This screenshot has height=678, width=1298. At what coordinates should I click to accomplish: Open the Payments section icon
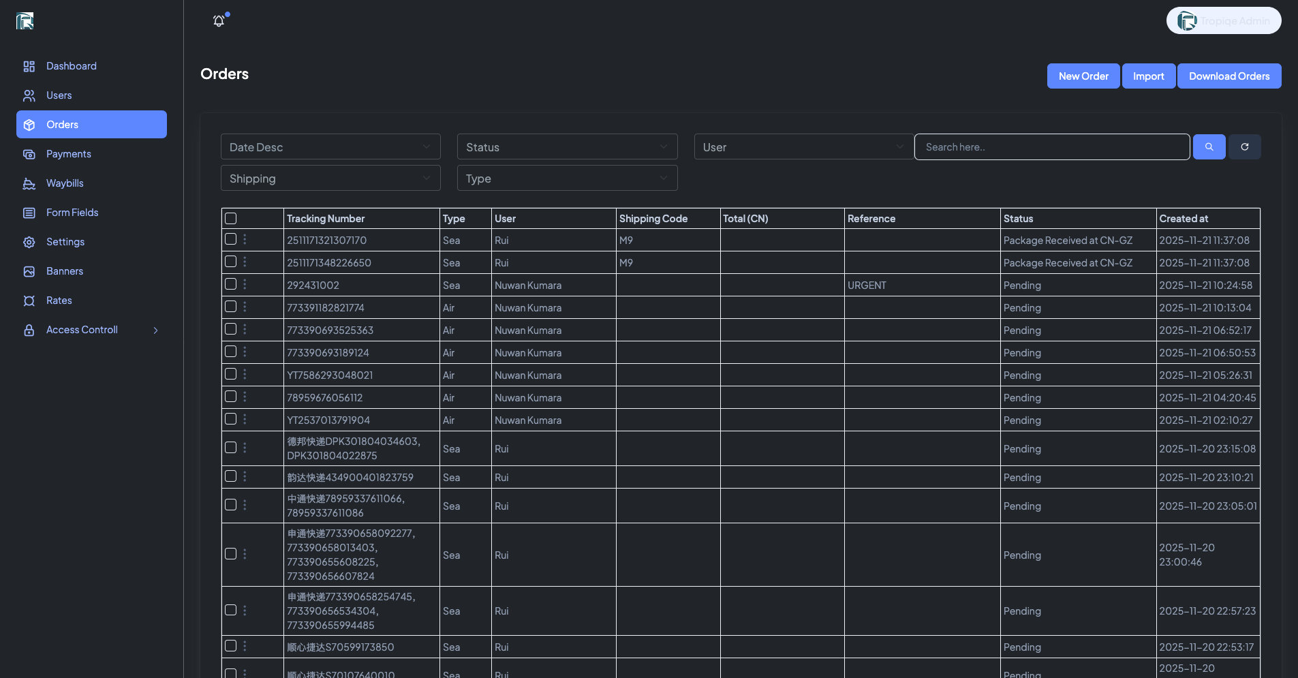(29, 154)
